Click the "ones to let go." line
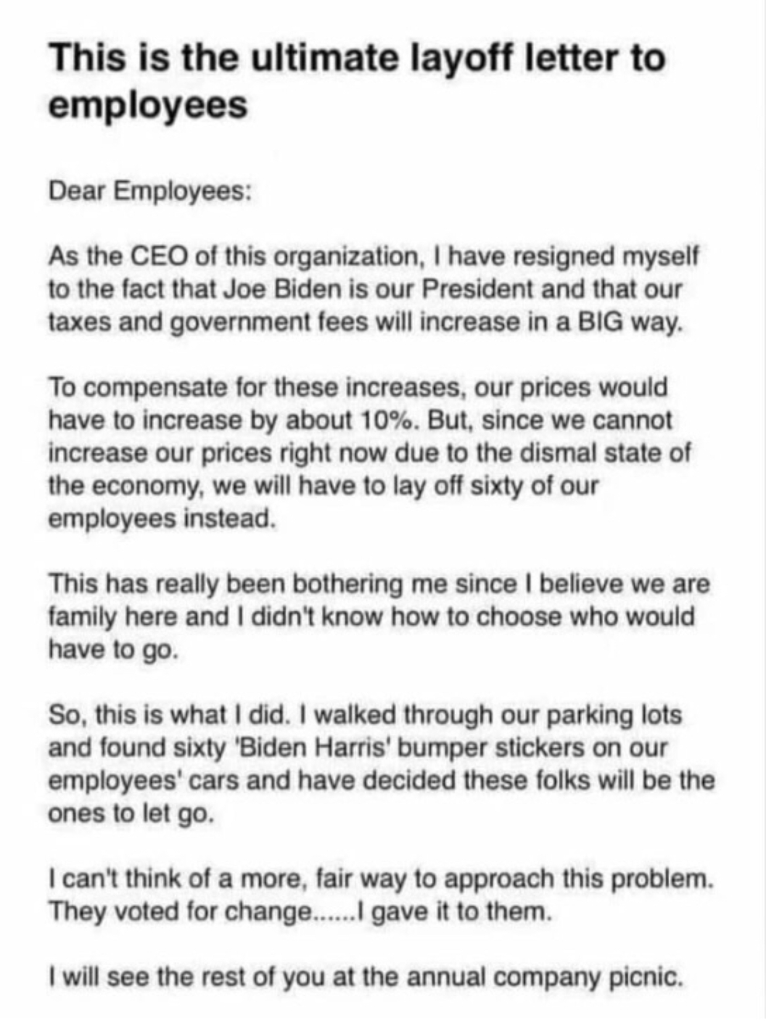This screenshot has height=1021, width=766. 131,814
